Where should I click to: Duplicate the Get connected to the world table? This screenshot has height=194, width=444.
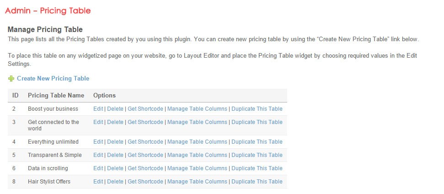[257, 122]
